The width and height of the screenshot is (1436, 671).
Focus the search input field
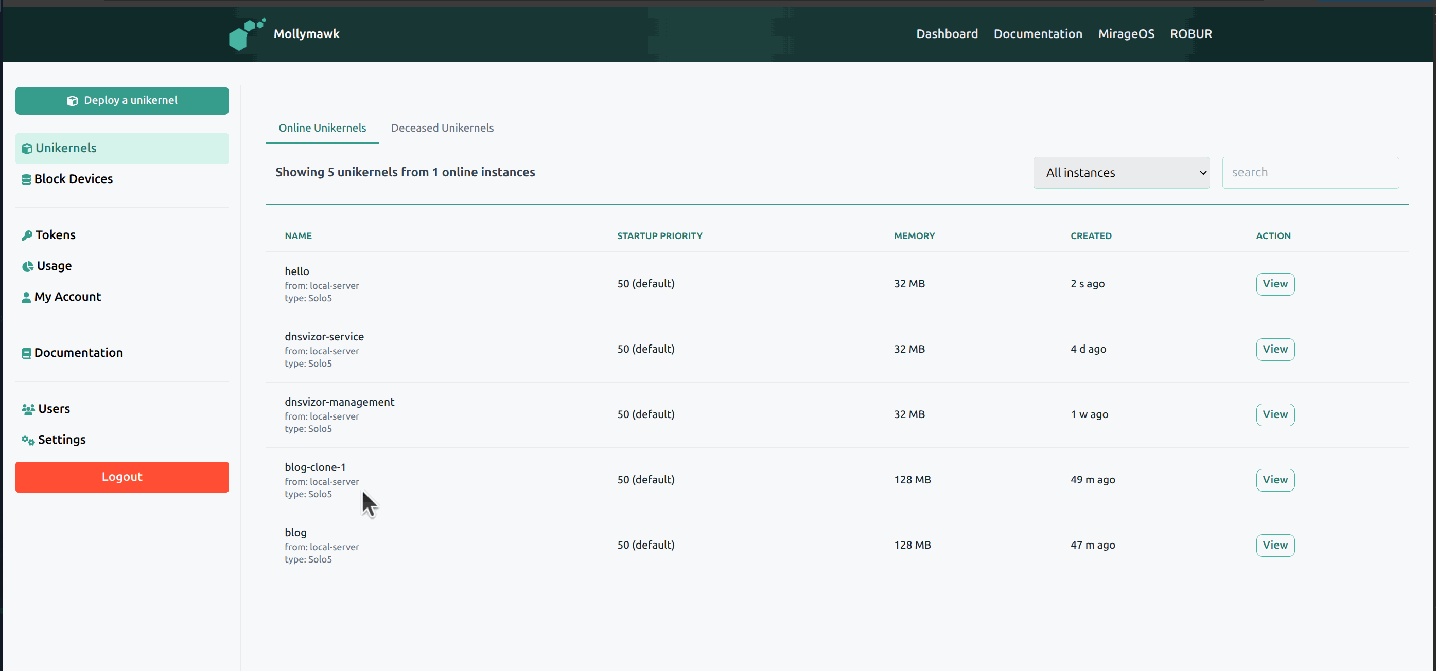(x=1310, y=173)
